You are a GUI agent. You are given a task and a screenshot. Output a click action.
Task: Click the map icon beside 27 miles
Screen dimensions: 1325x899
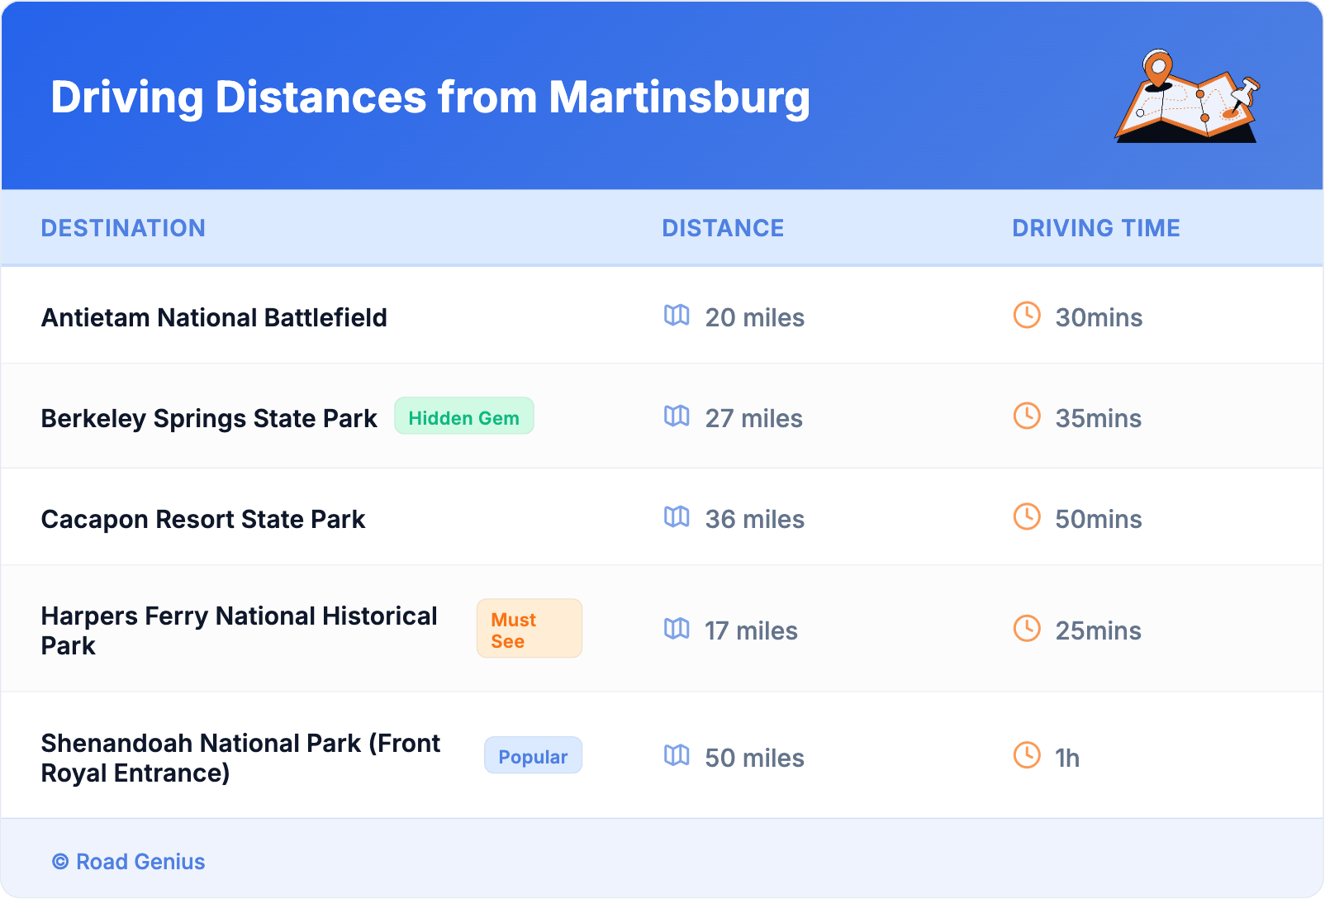pyautogui.click(x=677, y=416)
